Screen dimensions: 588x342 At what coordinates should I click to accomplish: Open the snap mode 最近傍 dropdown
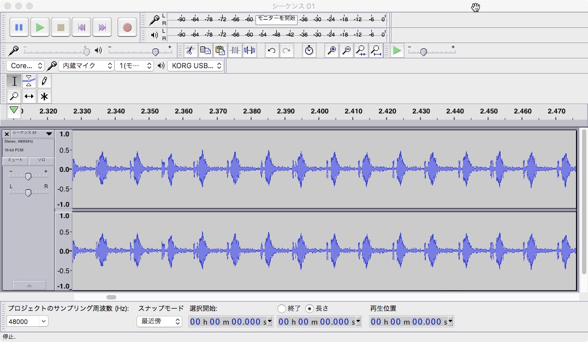[159, 321]
